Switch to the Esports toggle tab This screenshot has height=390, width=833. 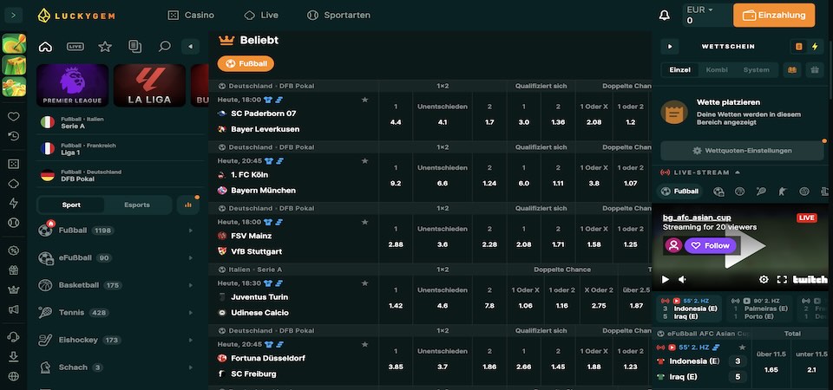pos(137,205)
